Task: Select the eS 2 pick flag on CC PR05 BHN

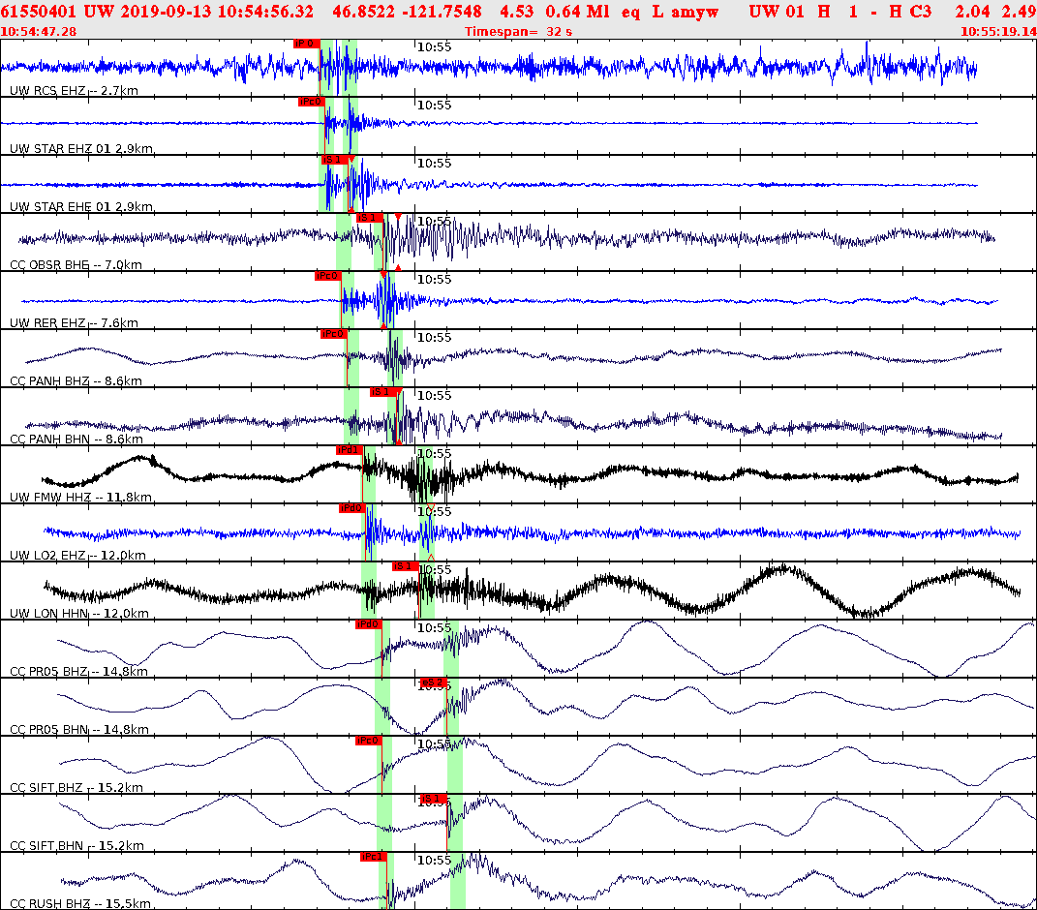Action: click(x=434, y=682)
